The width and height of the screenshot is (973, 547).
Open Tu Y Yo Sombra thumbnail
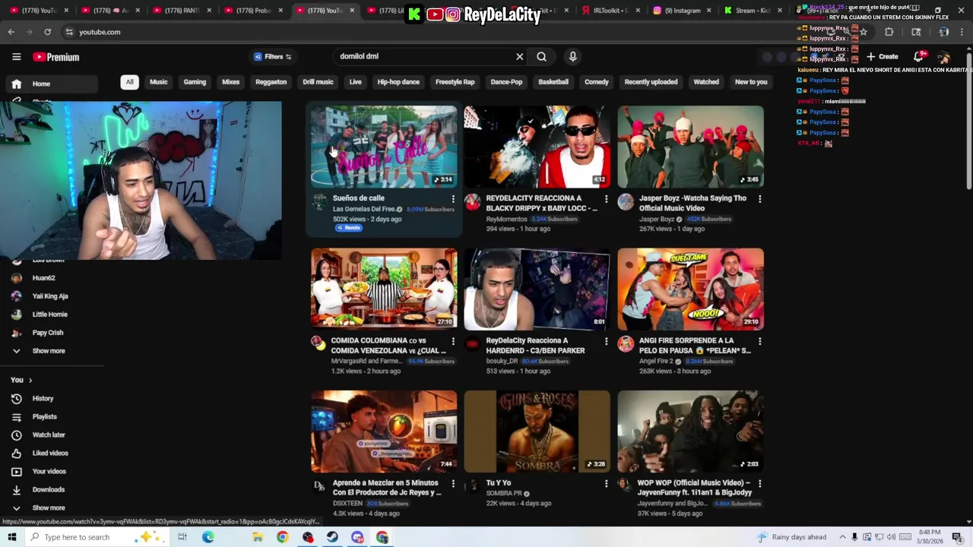click(537, 432)
